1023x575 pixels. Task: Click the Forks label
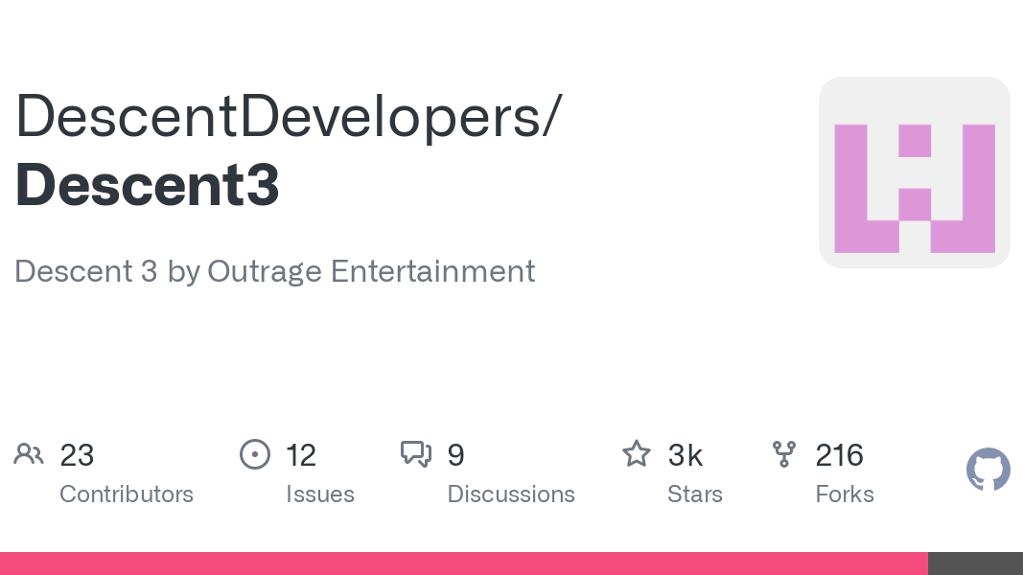coord(845,494)
